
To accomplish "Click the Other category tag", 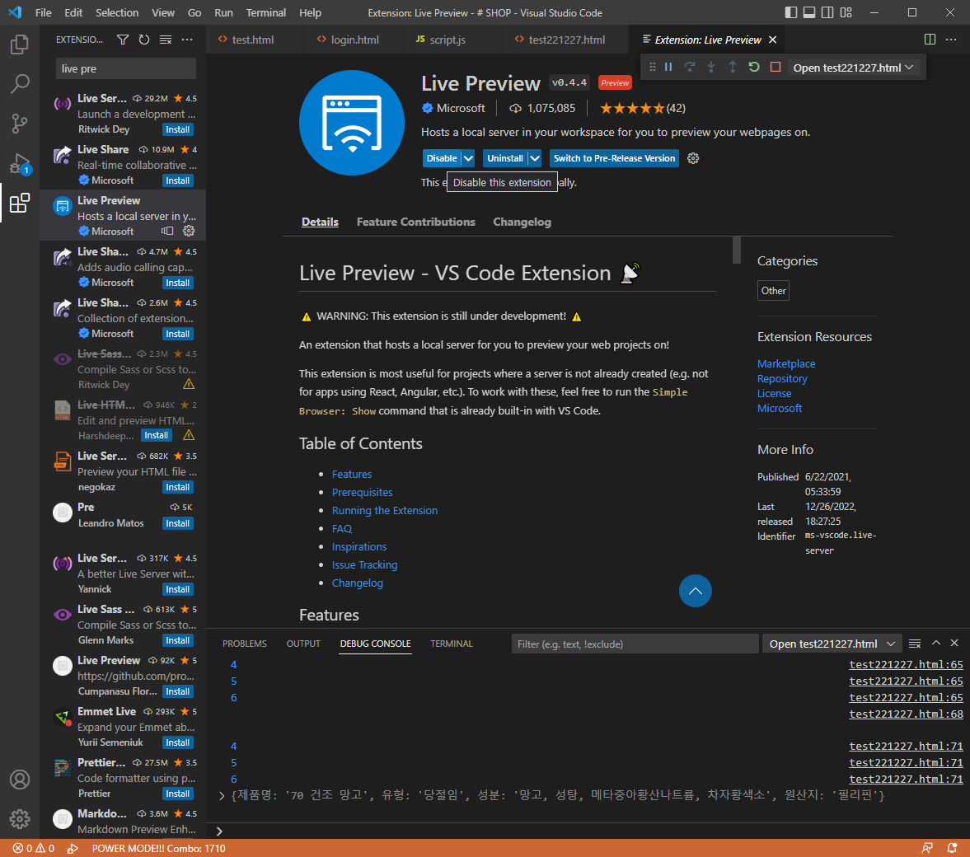I will (x=773, y=291).
